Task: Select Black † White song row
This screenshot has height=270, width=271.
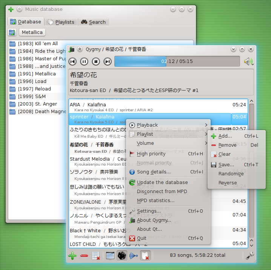Action: 98,233
